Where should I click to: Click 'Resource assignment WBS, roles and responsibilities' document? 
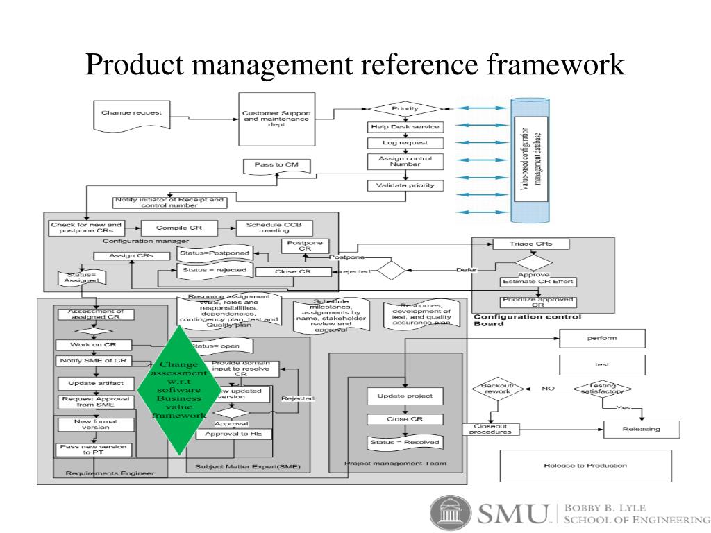coord(229,312)
